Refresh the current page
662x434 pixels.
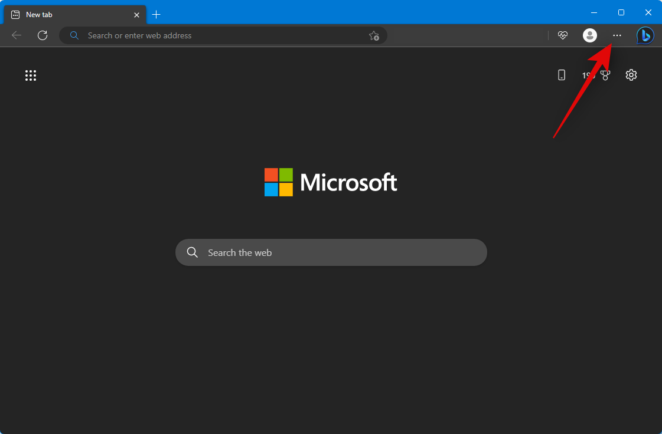point(43,35)
